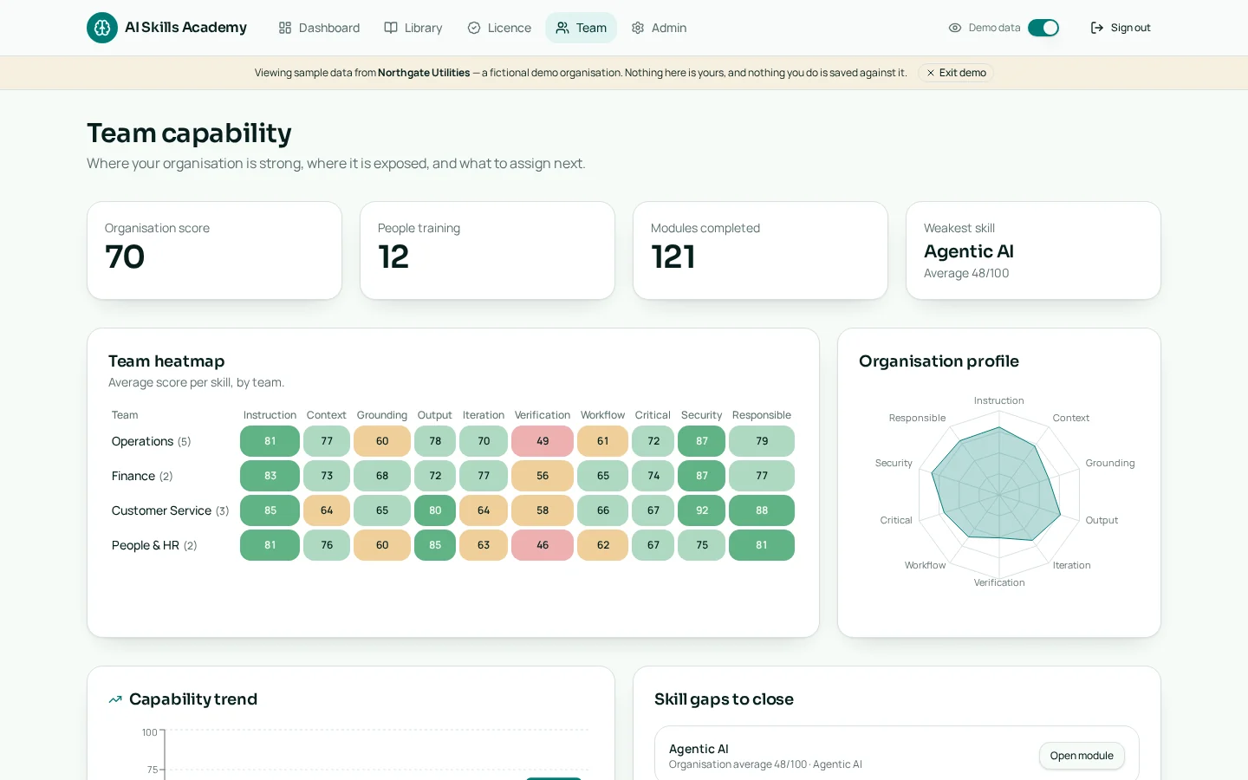Click the Finance team row label
Viewport: 1248px width, 780px height.
[x=142, y=476]
